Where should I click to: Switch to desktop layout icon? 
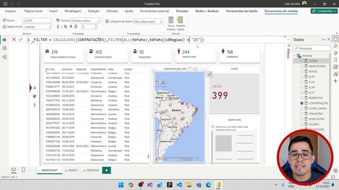coord(14,170)
